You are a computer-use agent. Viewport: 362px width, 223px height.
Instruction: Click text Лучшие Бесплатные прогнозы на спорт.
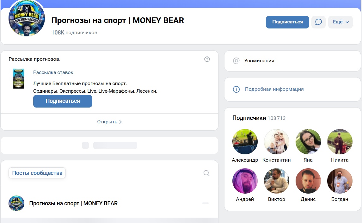[80, 84]
